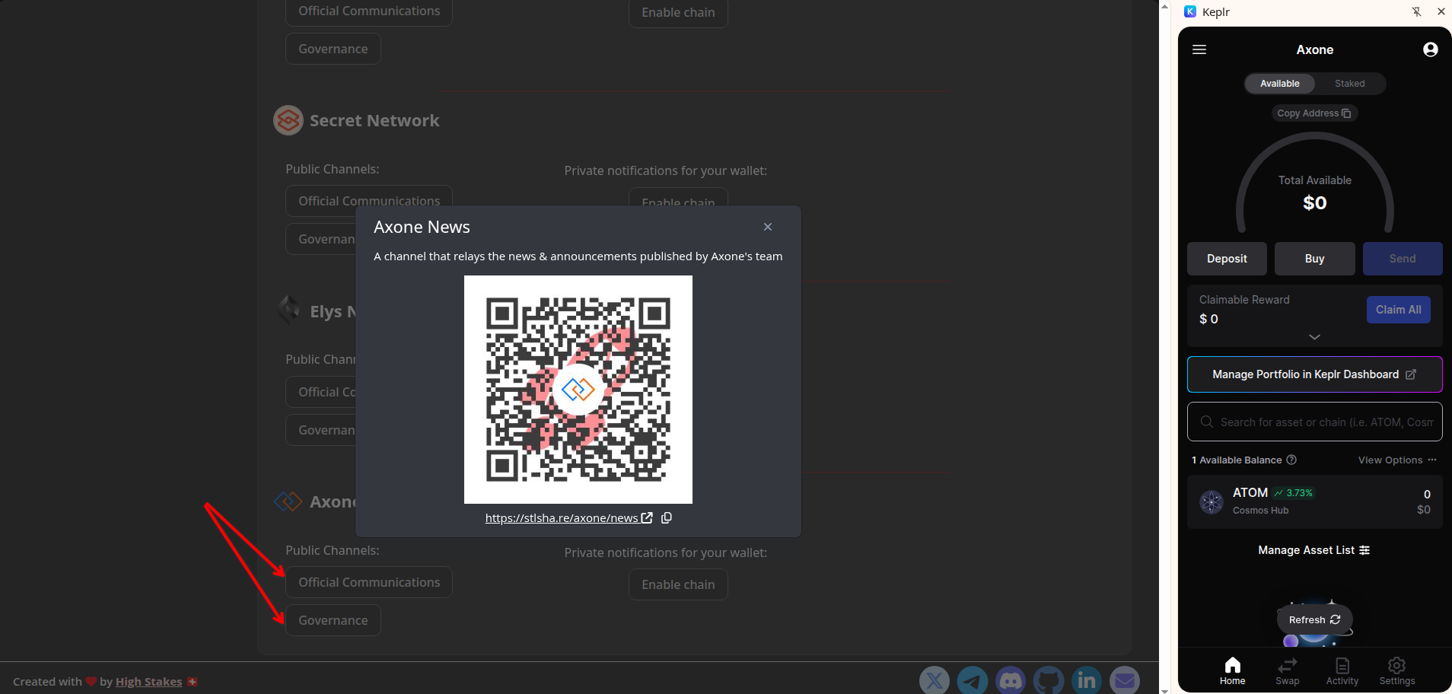Open Manage Portfolio in Keplr Dashboard
Viewport: 1452px width, 694px height.
point(1314,374)
